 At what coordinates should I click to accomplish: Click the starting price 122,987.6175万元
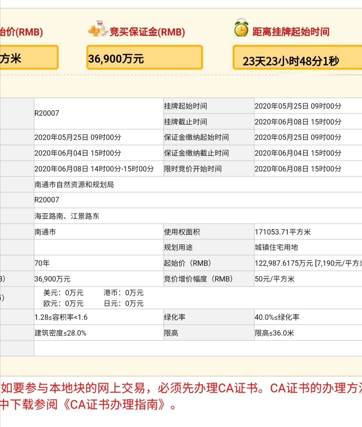pyautogui.click(x=284, y=263)
